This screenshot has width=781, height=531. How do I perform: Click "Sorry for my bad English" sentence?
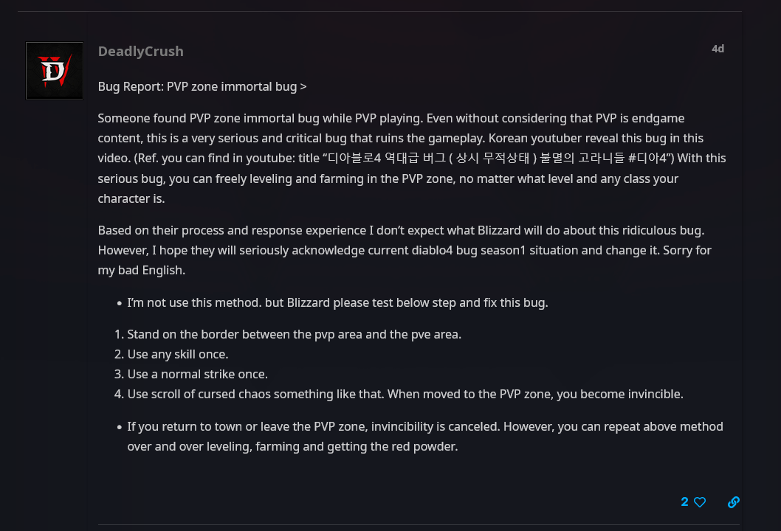point(140,270)
